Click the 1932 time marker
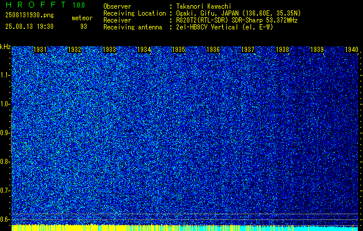The image size is (363, 231). point(75,50)
